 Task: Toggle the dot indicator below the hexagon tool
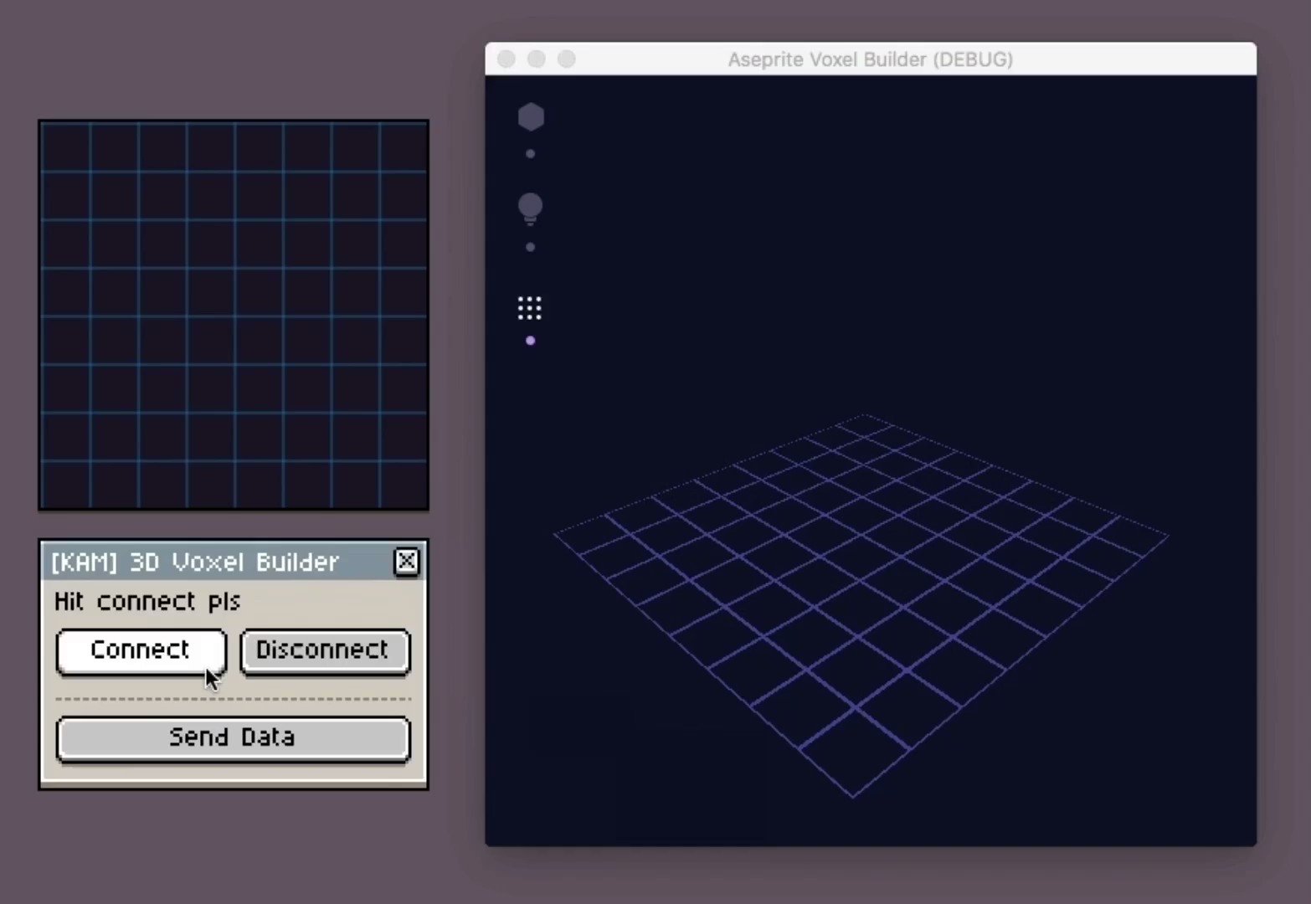[x=529, y=152]
